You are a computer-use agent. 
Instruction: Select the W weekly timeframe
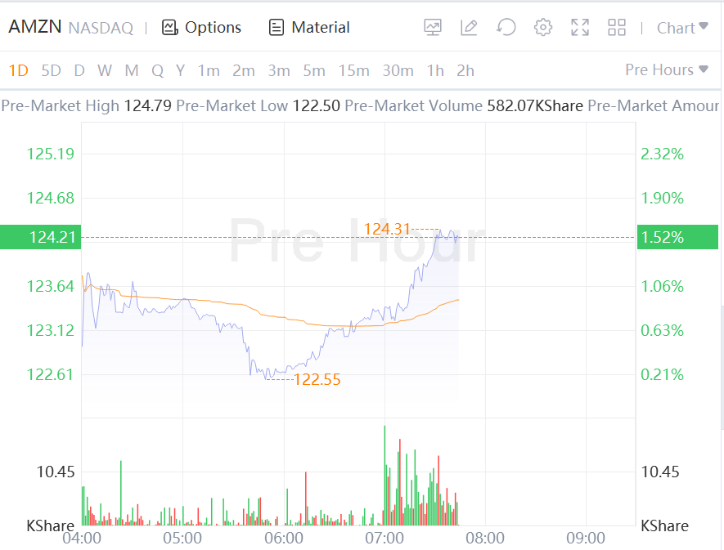coord(105,70)
